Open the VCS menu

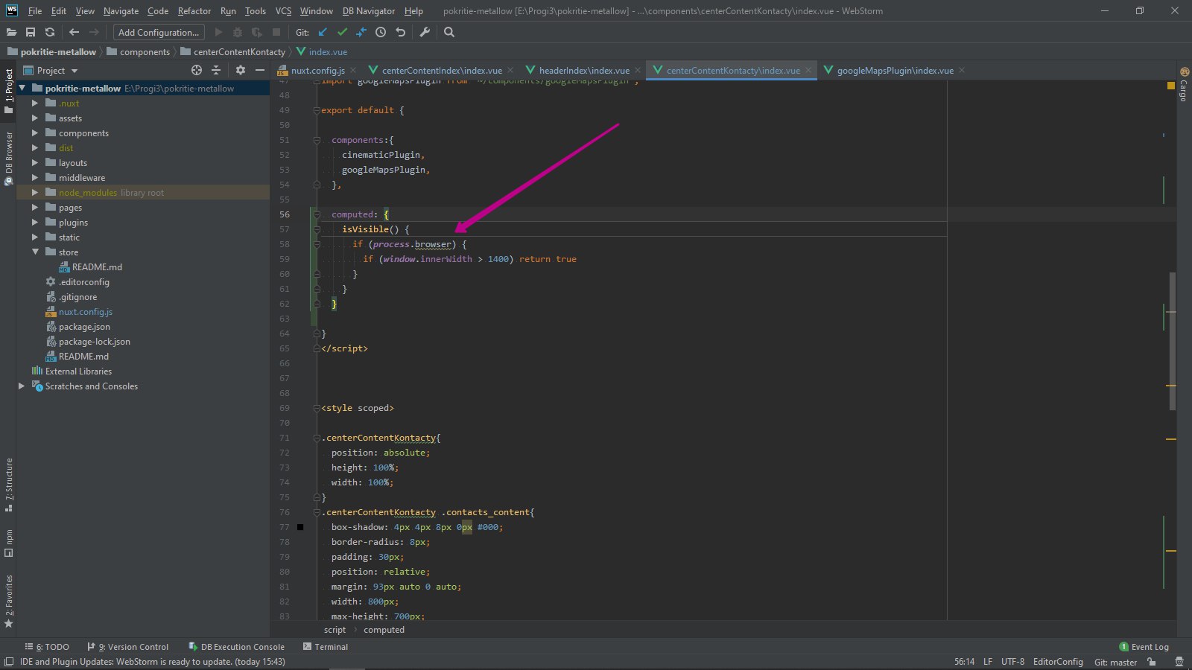tap(283, 11)
